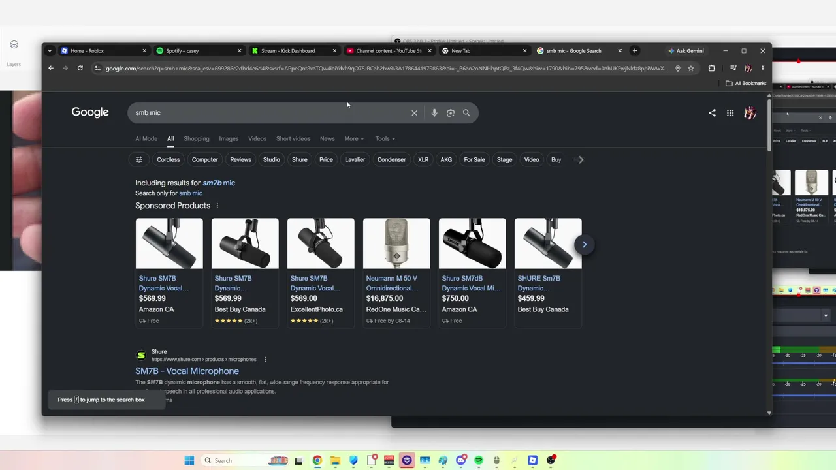This screenshot has width=836, height=470.
Task: Open Google Lens image search icon
Action: [451, 113]
